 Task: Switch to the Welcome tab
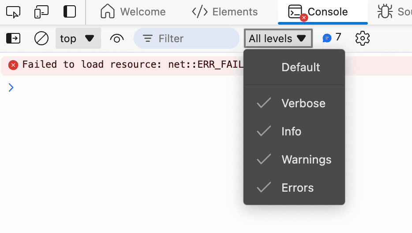133,12
